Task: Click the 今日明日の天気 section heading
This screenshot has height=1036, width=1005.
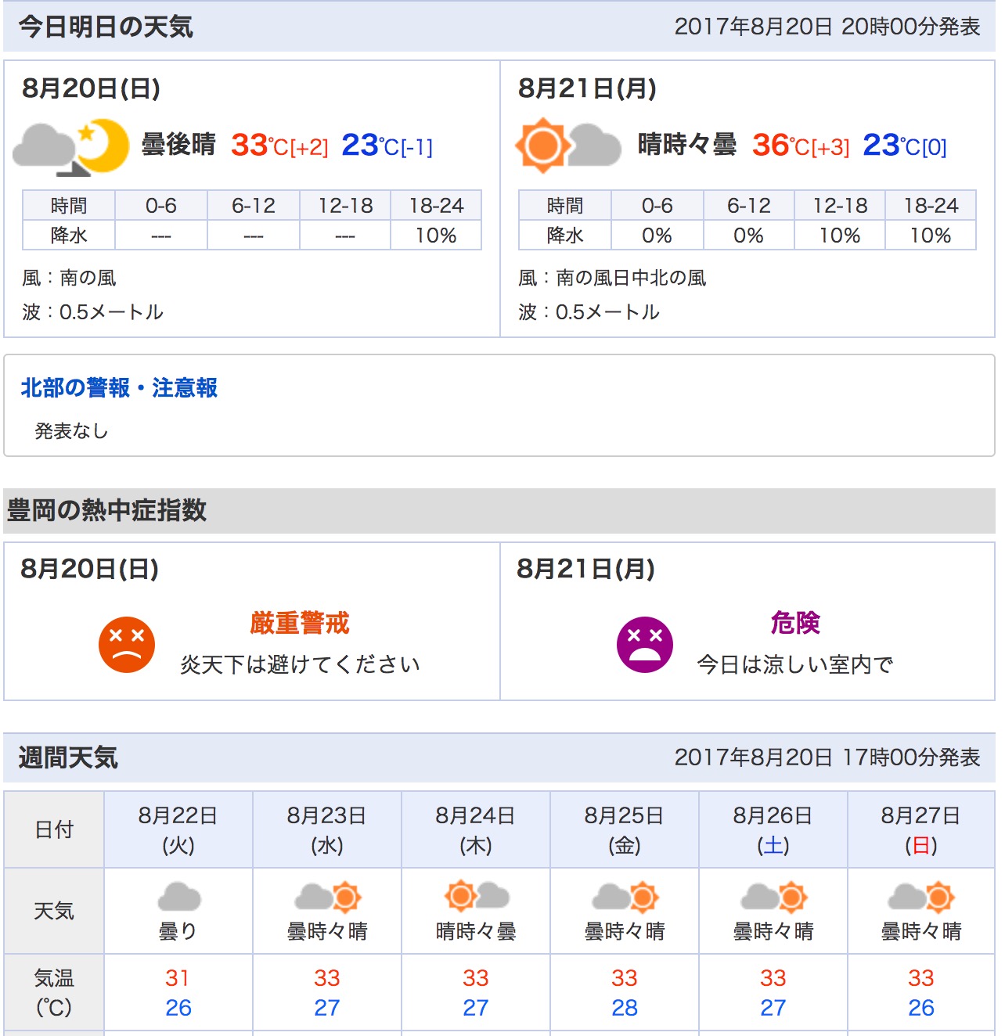Action: [x=106, y=27]
